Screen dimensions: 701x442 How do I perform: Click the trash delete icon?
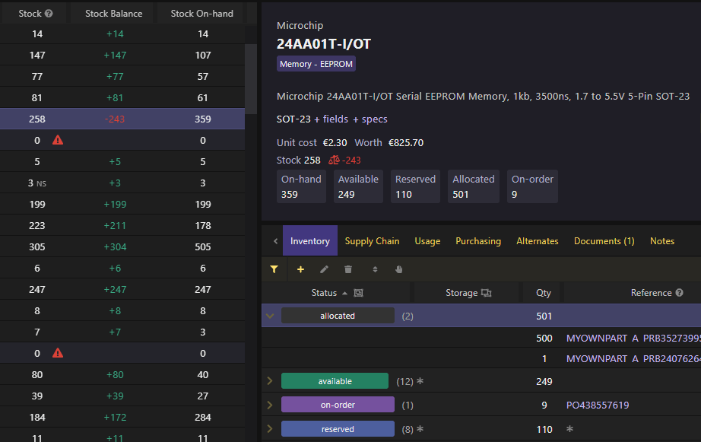348,269
